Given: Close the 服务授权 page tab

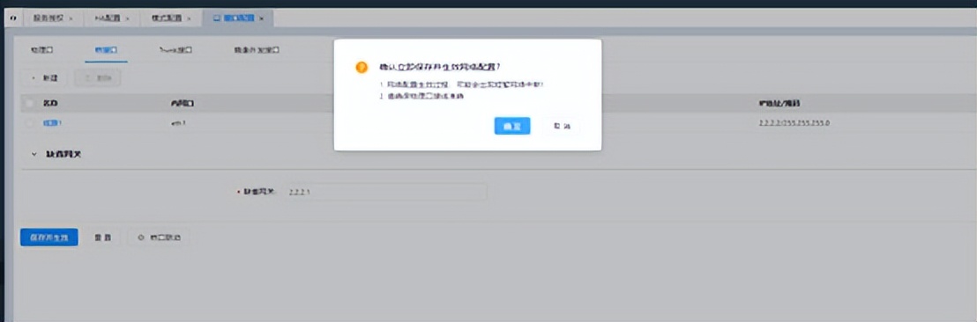Looking at the screenshot, I should 71,18.
